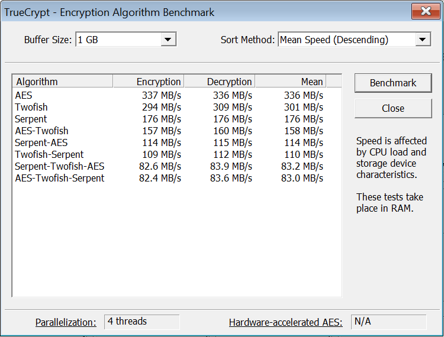Select the Serpent-Twofish-AES row
This screenshot has height=337, width=444.
coord(60,166)
